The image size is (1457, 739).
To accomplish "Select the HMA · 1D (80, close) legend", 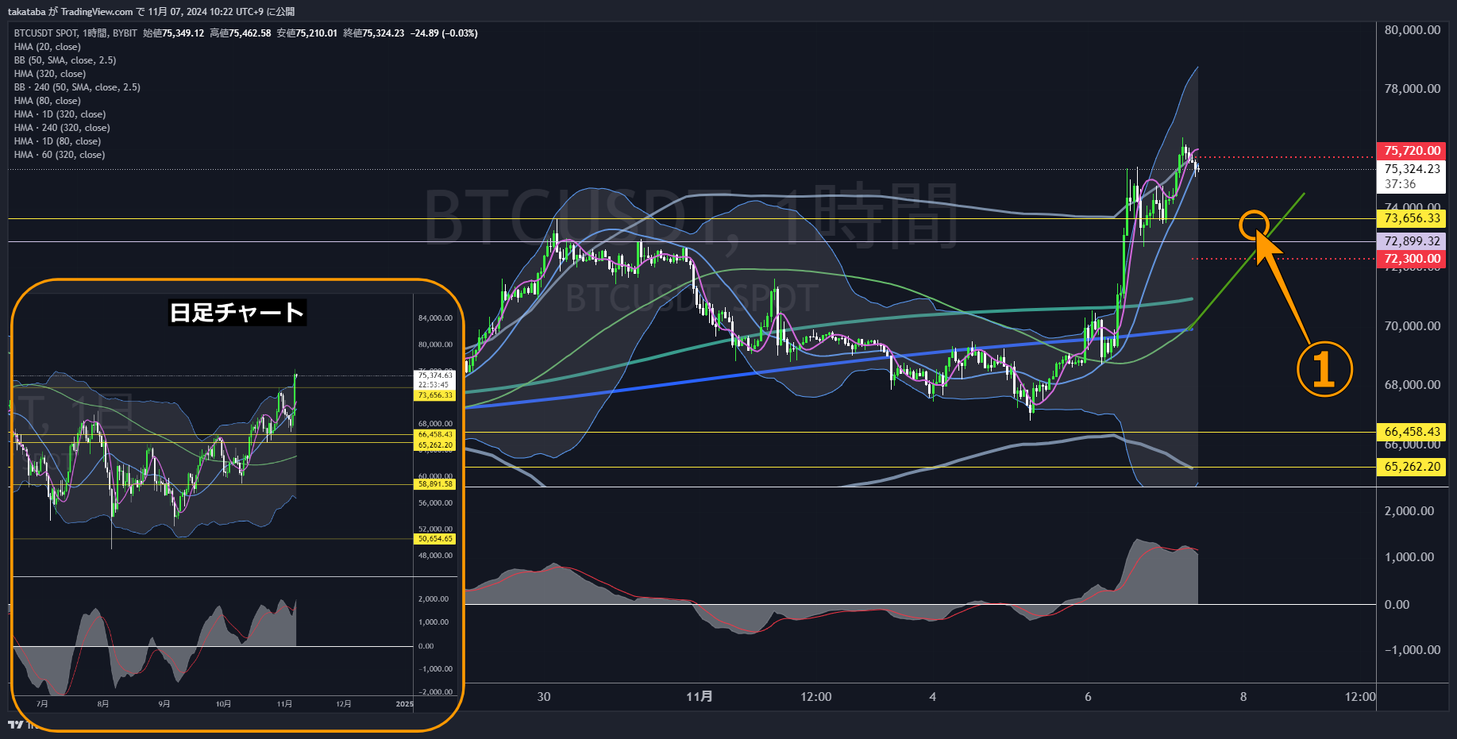I will (57, 141).
